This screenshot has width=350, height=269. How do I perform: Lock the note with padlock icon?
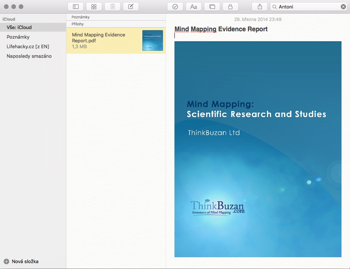click(231, 7)
